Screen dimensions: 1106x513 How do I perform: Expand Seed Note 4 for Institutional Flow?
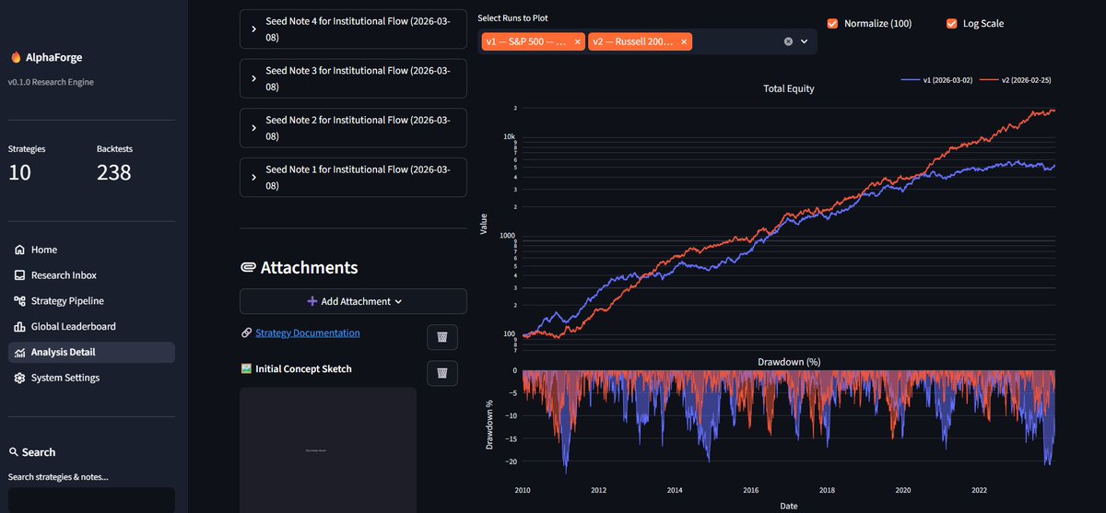(353, 29)
